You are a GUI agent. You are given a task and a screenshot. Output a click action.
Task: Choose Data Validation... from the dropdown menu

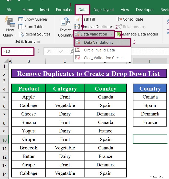[x=102, y=42]
